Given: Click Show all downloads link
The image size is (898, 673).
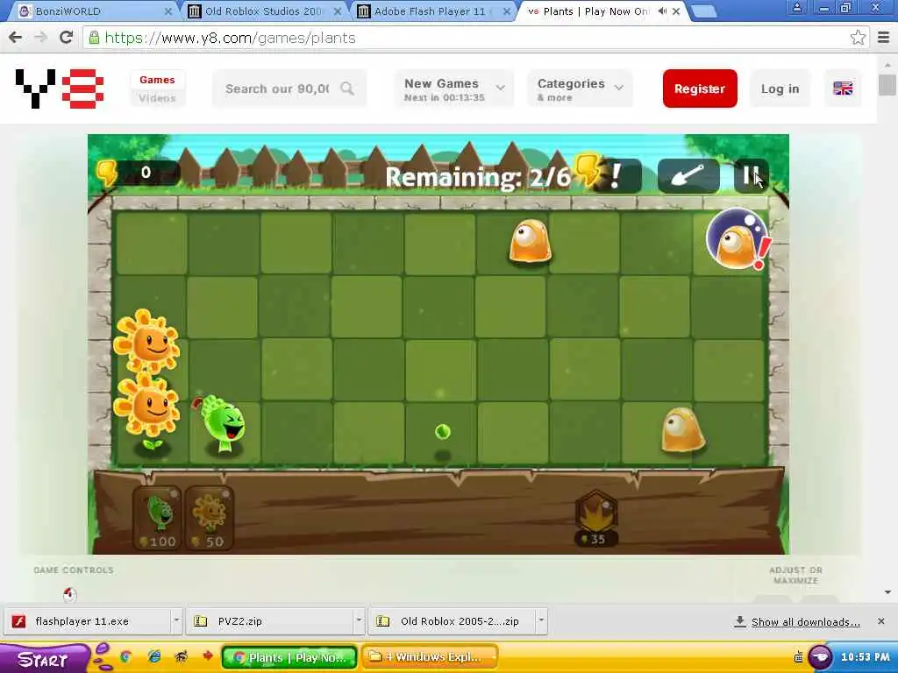Looking at the screenshot, I should point(805,622).
